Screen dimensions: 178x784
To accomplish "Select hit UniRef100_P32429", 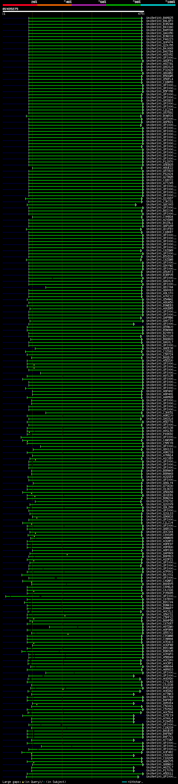I will click(x=160, y=70).
